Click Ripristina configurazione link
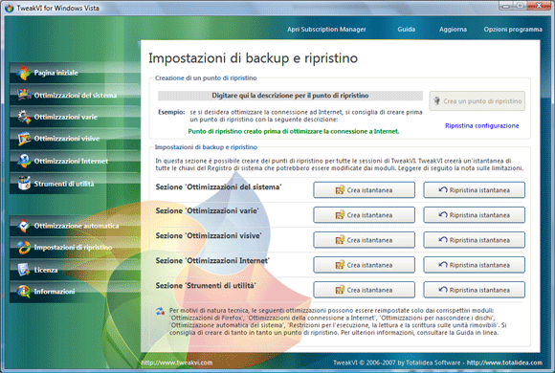 481,125
